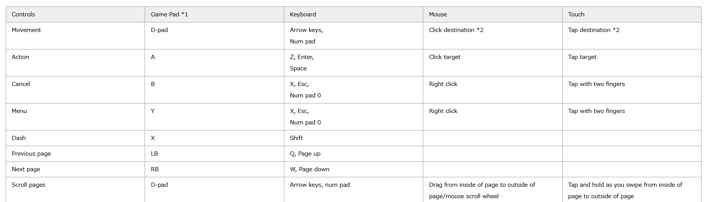The height and width of the screenshot is (202, 708).
Task: Click 'Arrow keys, num pad' cell
Action: (x=320, y=185)
